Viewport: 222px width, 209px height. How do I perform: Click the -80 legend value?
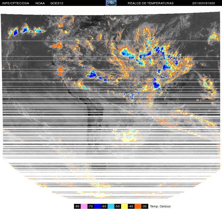(77, 206)
